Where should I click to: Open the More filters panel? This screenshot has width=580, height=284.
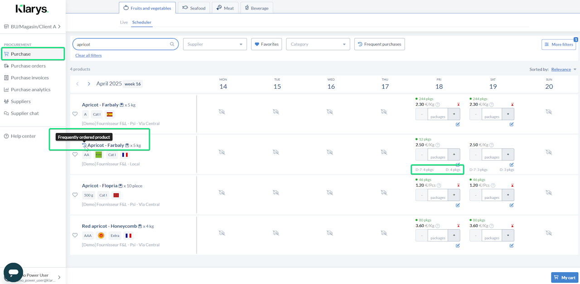[558, 44]
